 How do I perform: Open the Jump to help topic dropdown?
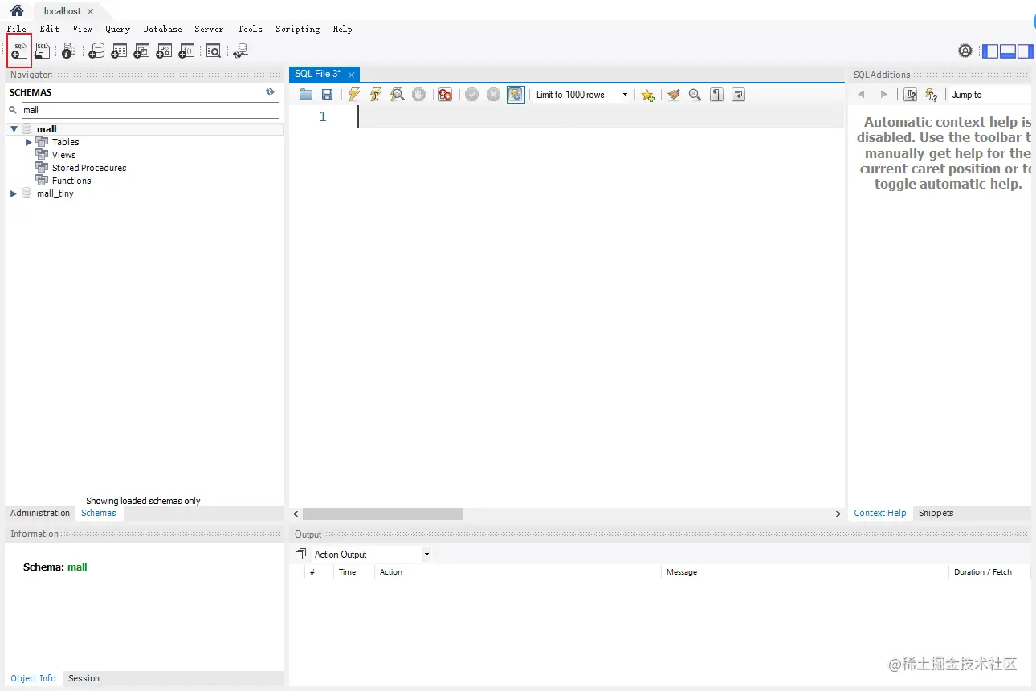click(x=990, y=95)
